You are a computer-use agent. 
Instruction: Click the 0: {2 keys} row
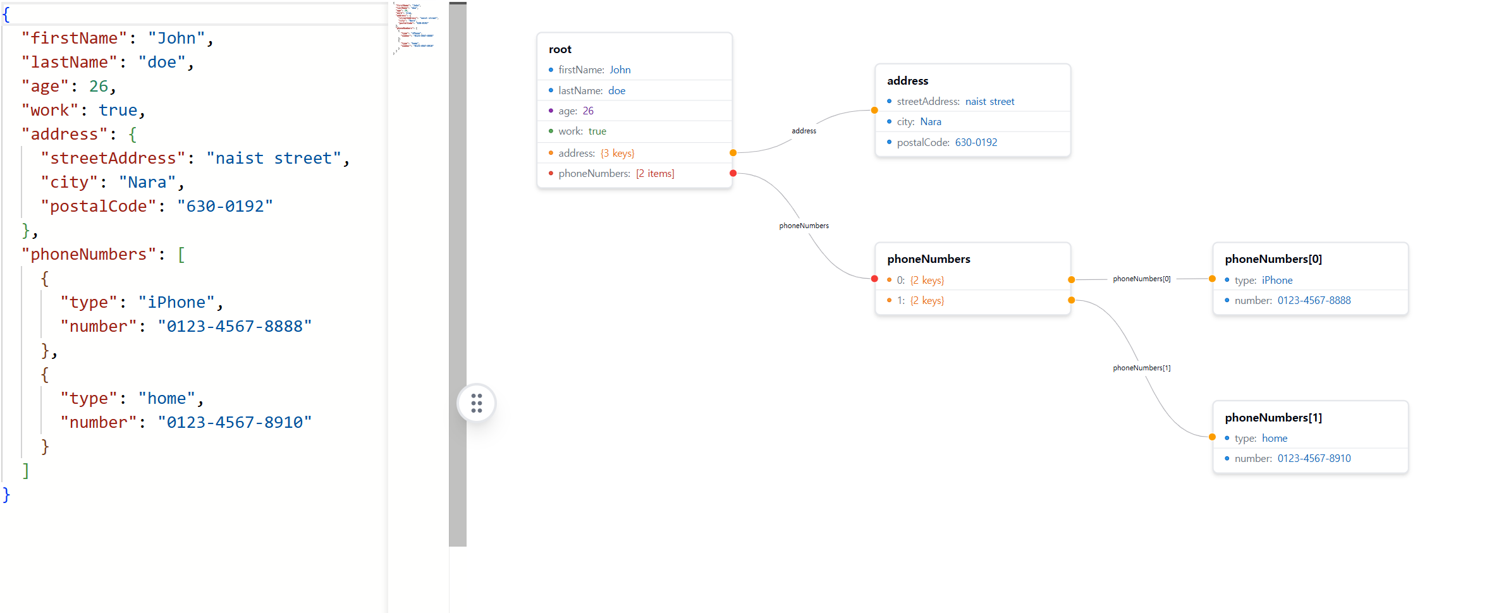coord(973,280)
